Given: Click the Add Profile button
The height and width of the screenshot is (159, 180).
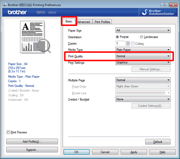Looking at the screenshot, I should (x=32, y=141).
